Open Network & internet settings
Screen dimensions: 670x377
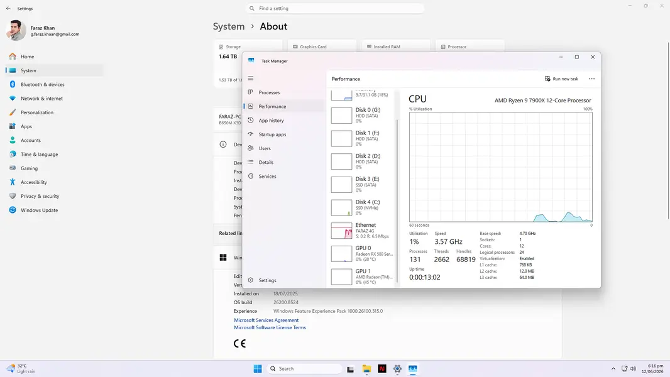coord(54,98)
